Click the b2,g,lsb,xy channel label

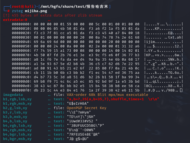[x=15, y=108]
